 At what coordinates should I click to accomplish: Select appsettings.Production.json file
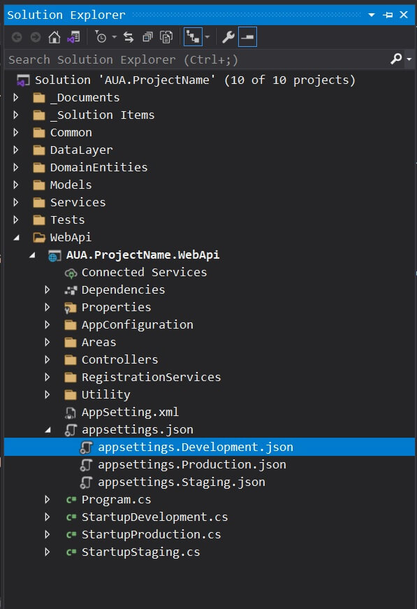tap(192, 464)
